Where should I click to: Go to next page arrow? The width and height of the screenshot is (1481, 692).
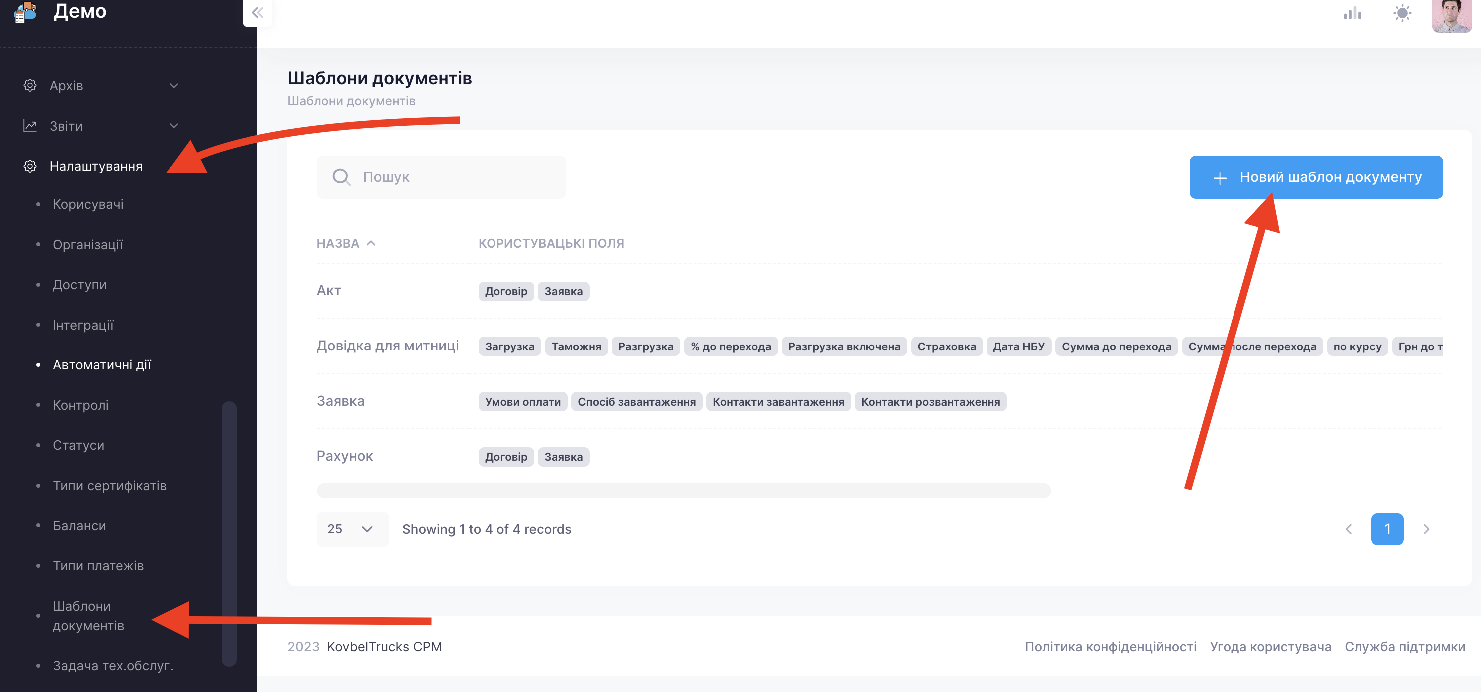1426,529
